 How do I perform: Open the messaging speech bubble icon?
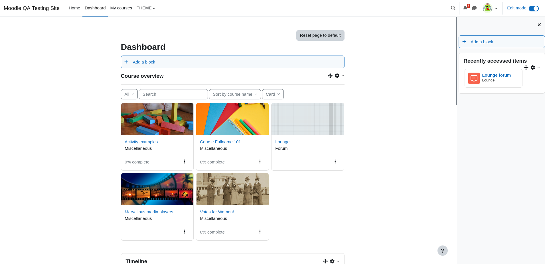474,8
